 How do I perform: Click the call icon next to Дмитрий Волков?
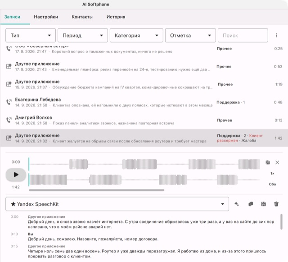click(9, 120)
